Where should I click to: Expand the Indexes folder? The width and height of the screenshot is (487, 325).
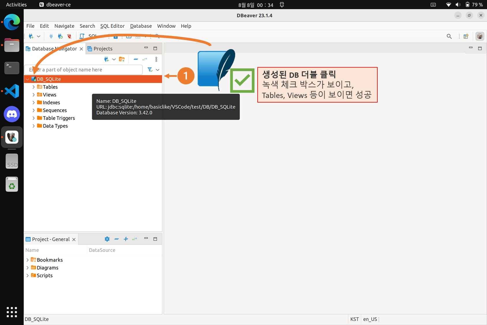coord(33,103)
